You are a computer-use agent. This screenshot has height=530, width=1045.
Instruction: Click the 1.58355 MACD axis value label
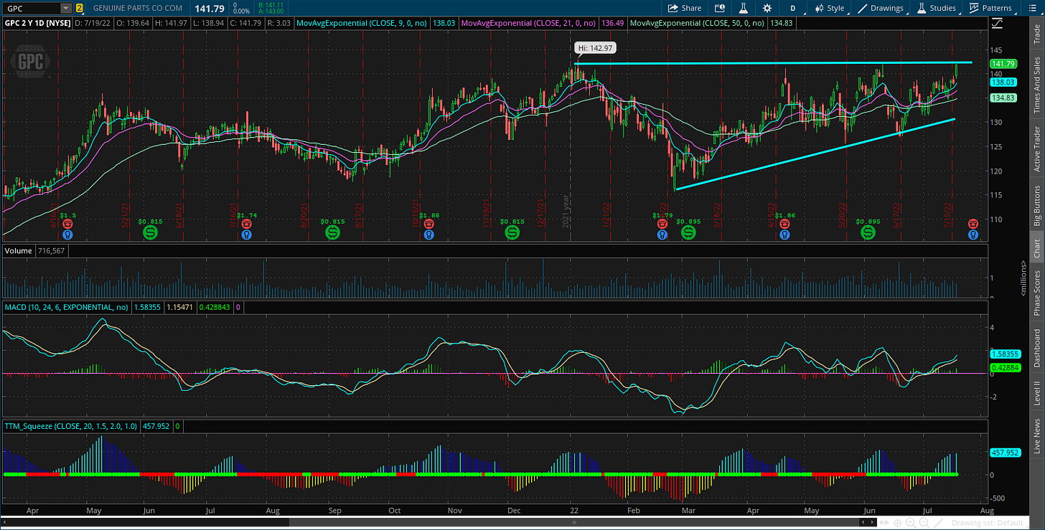1005,354
